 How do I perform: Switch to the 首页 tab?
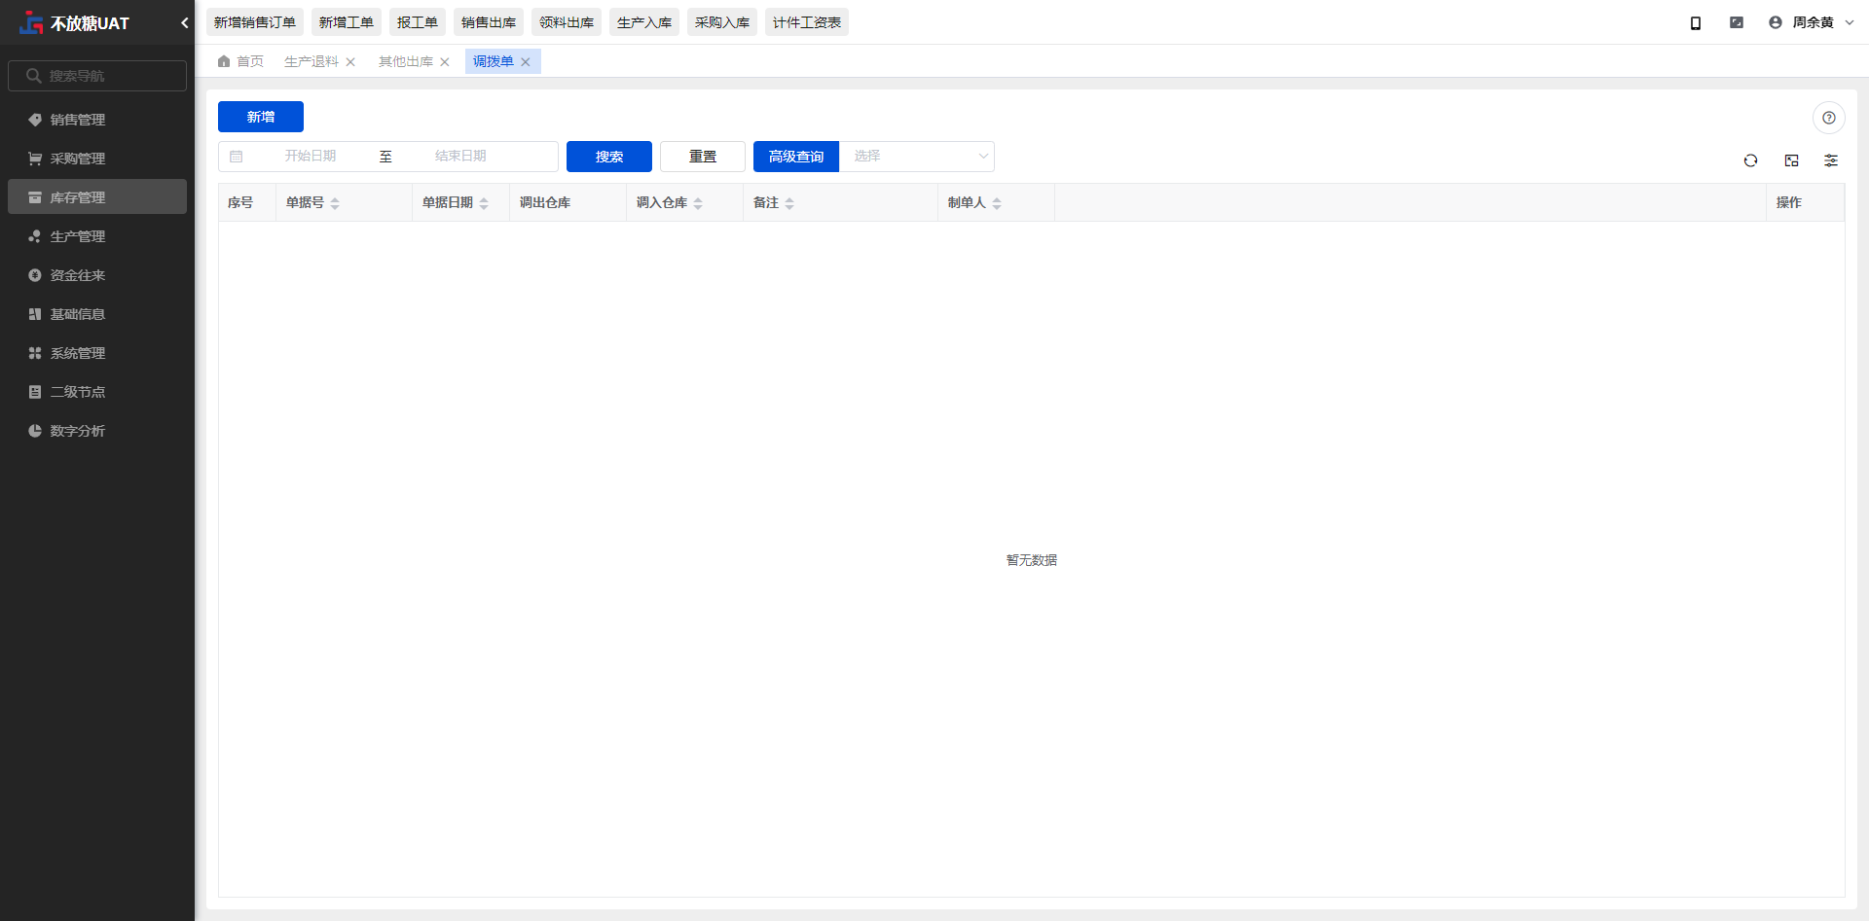point(240,61)
